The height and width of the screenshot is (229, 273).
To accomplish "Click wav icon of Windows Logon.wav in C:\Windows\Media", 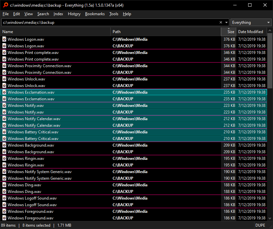I will click(4, 39).
